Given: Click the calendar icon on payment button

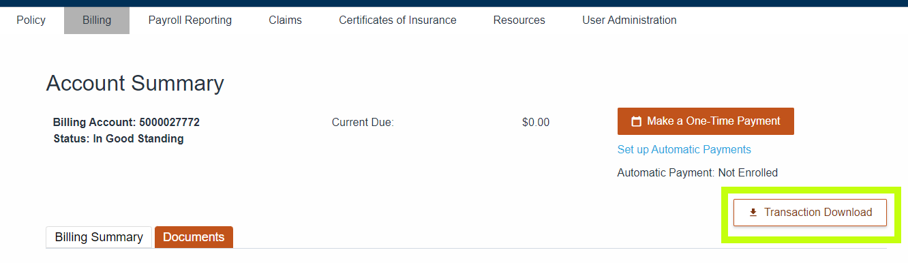Looking at the screenshot, I should (x=637, y=122).
